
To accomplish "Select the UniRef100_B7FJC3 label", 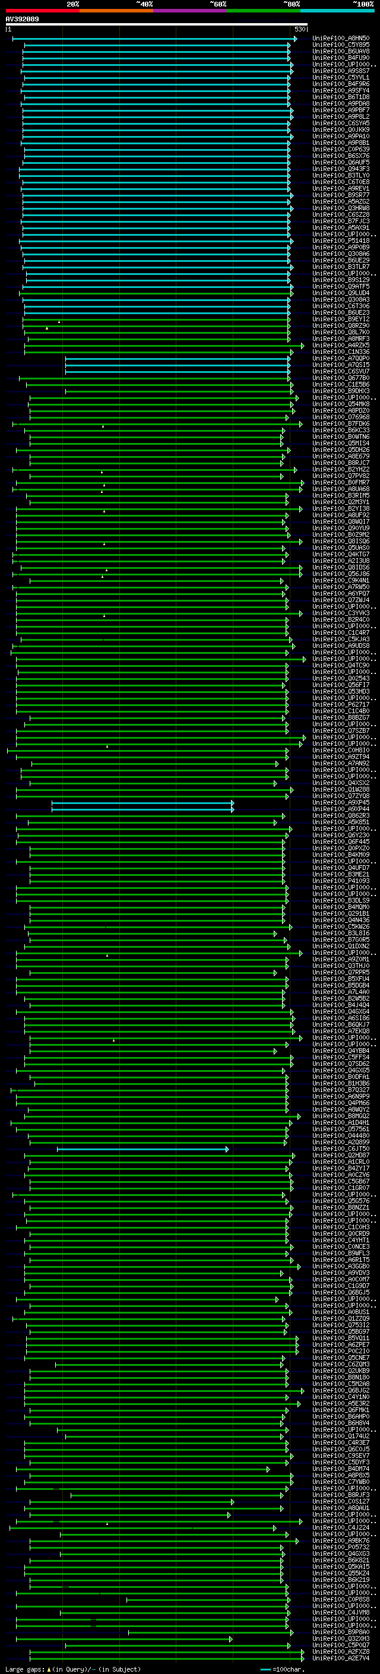I will pos(341,221).
